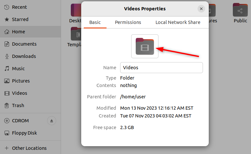Open the Local Network Share tab

pyautogui.click(x=178, y=22)
